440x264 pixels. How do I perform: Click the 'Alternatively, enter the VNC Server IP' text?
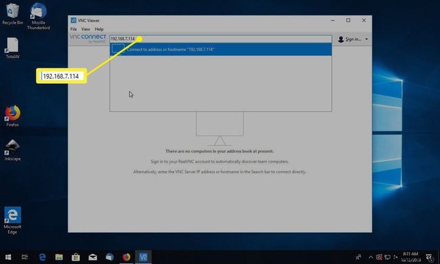click(220, 172)
